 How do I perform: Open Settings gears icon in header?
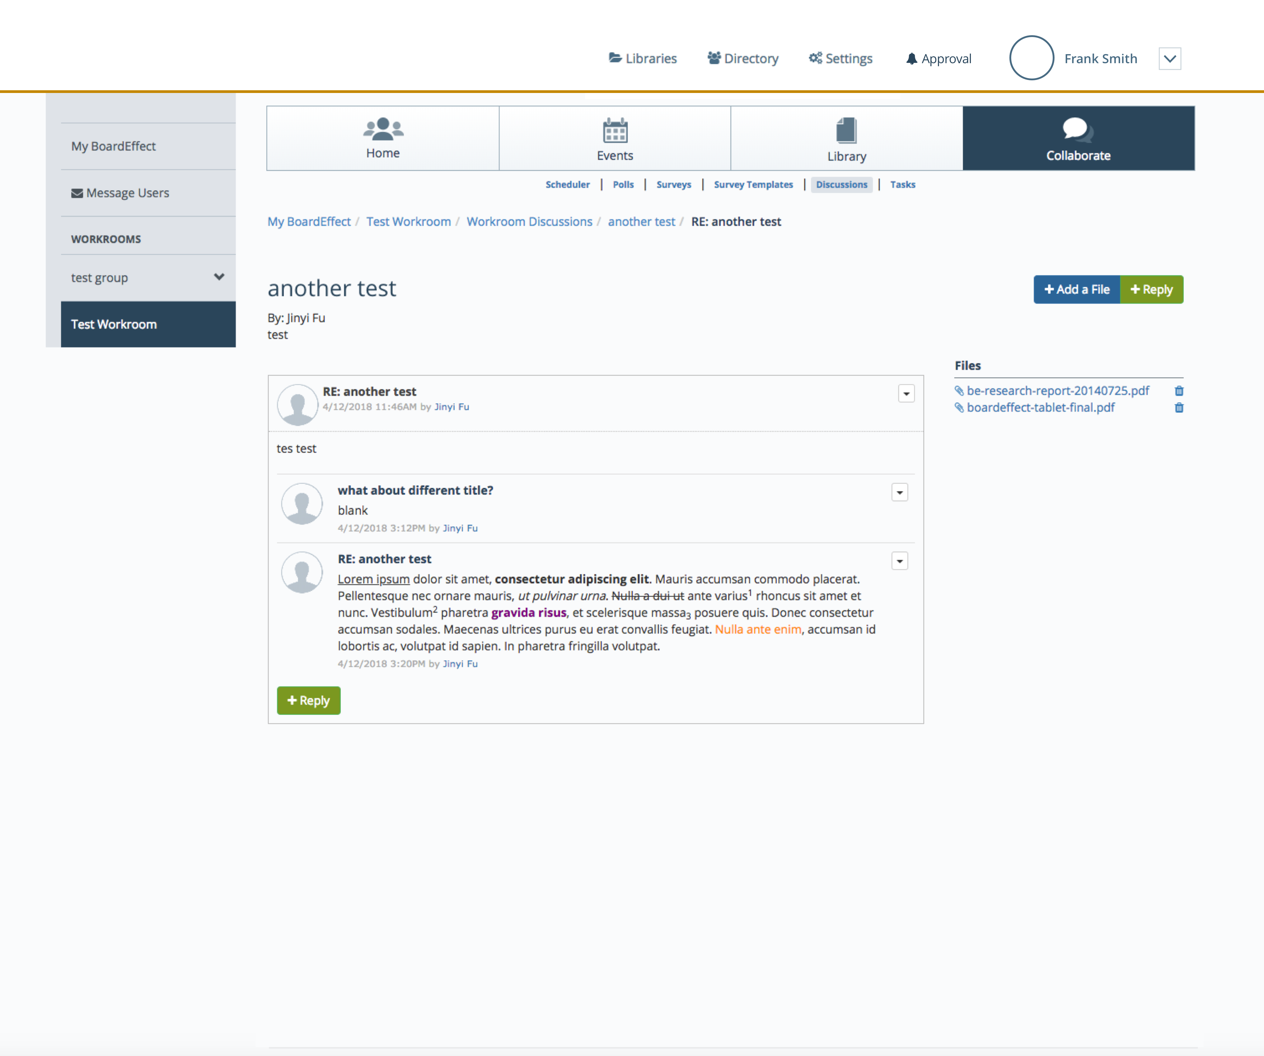[x=815, y=58]
